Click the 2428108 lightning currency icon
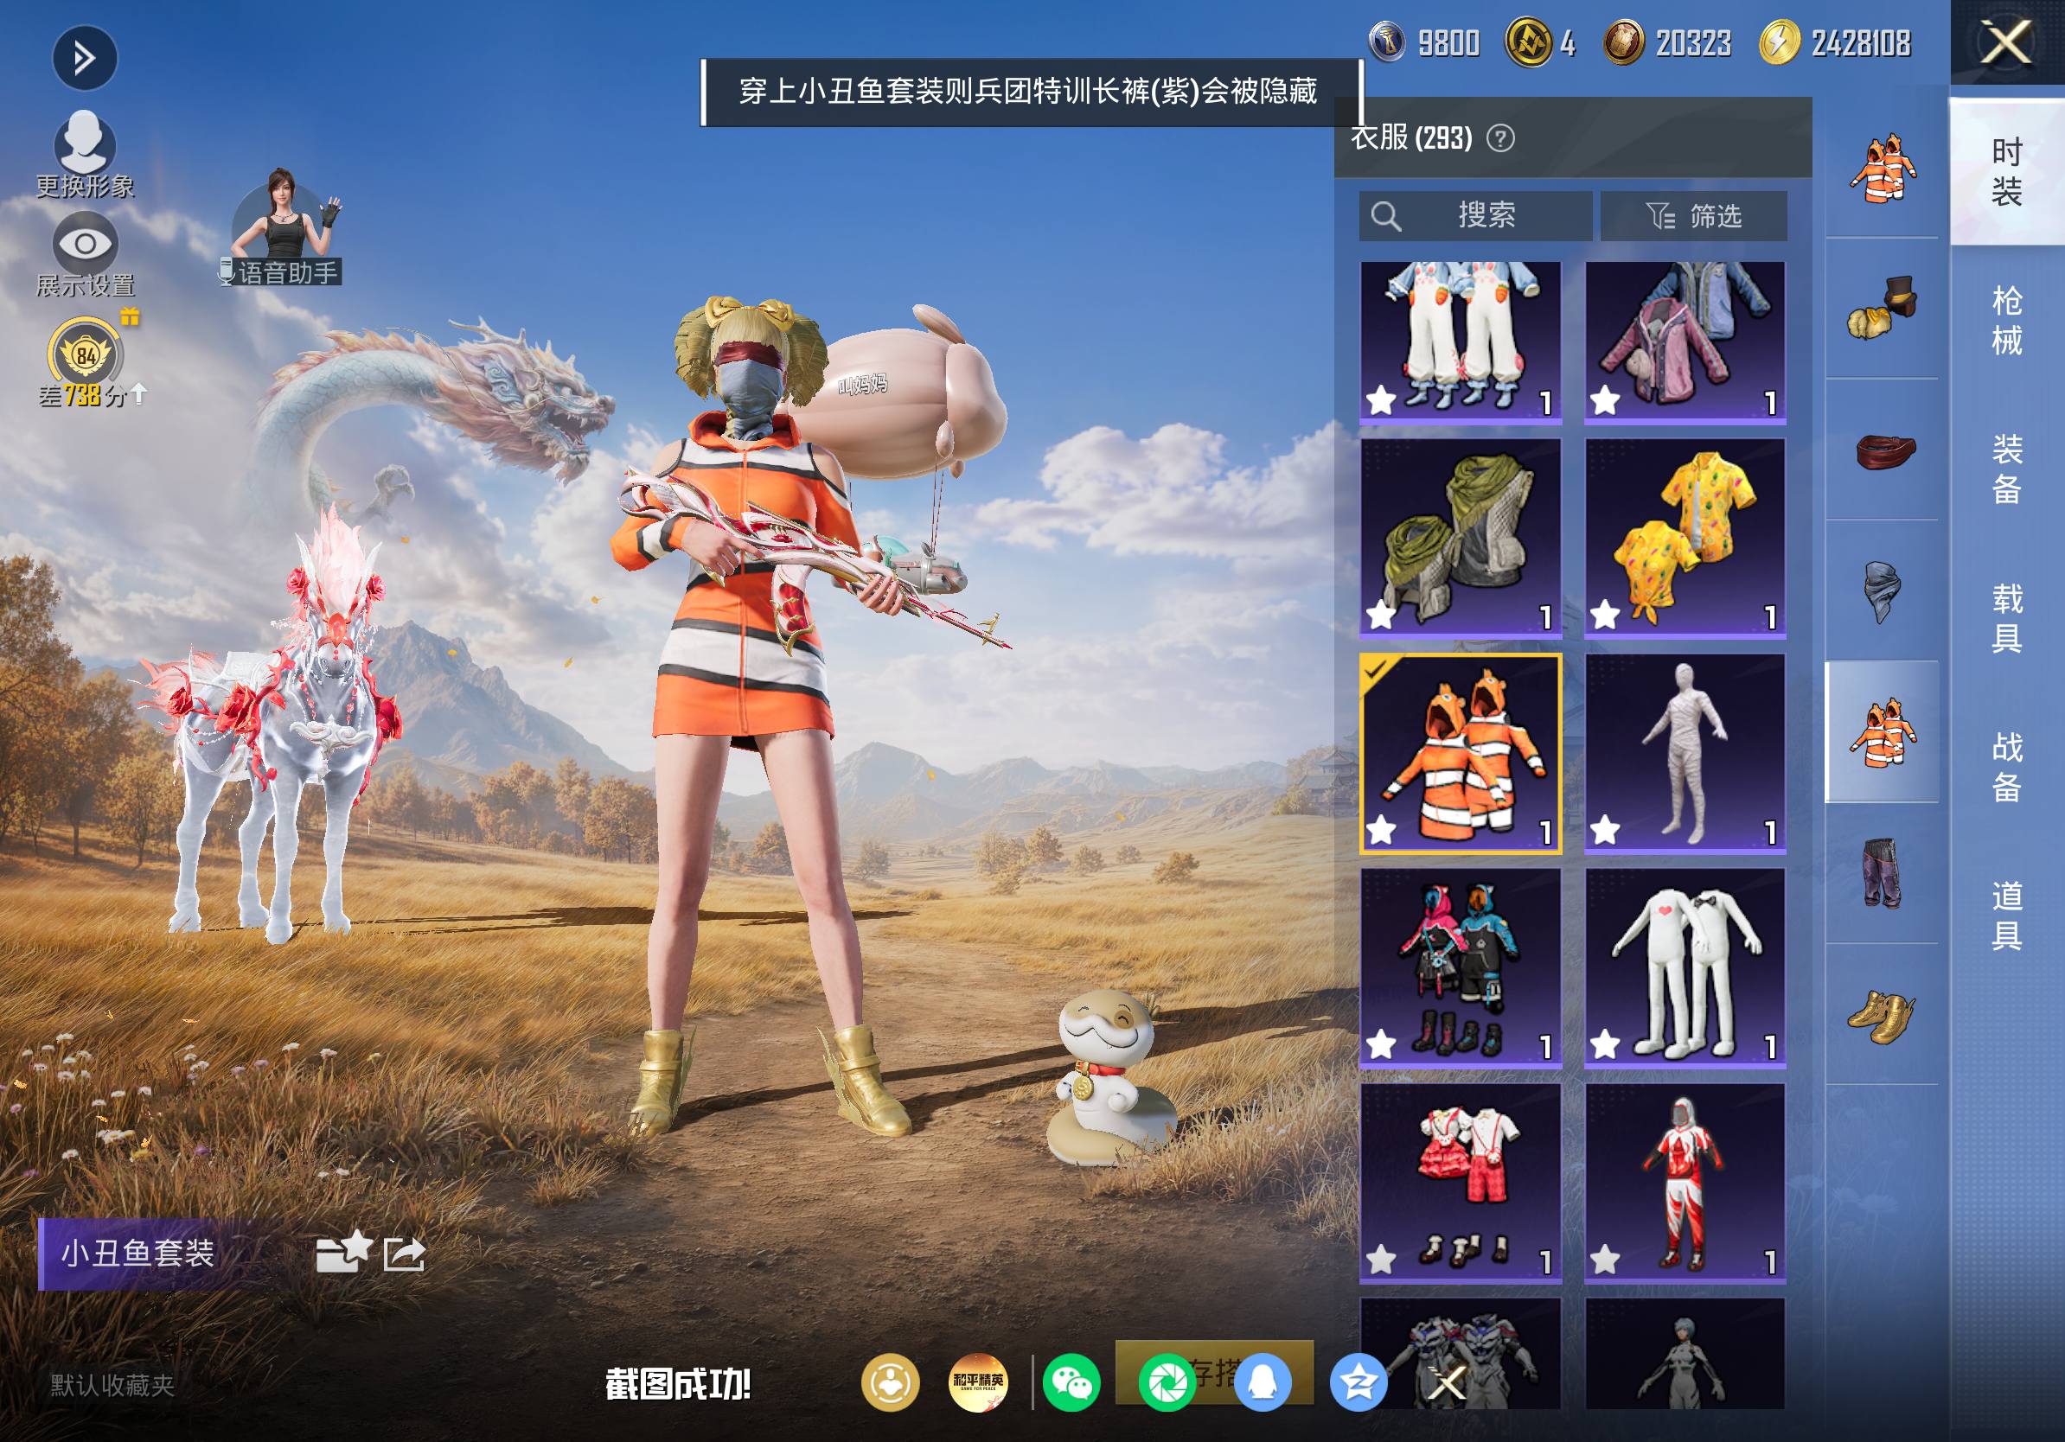The image size is (2065, 1442). point(1779,42)
